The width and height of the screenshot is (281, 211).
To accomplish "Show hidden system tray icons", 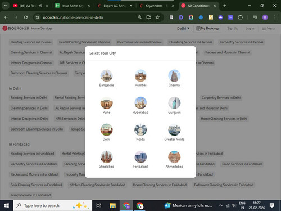I will pyautogui.click(x=221, y=206).
